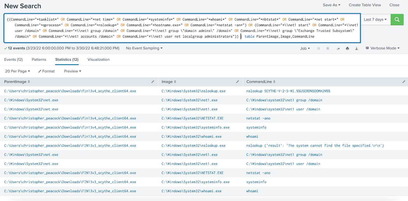Open the No Event Sampling dropdown
Image resolution: width=408 pixels, height=201 pixels.
[144, 48]
